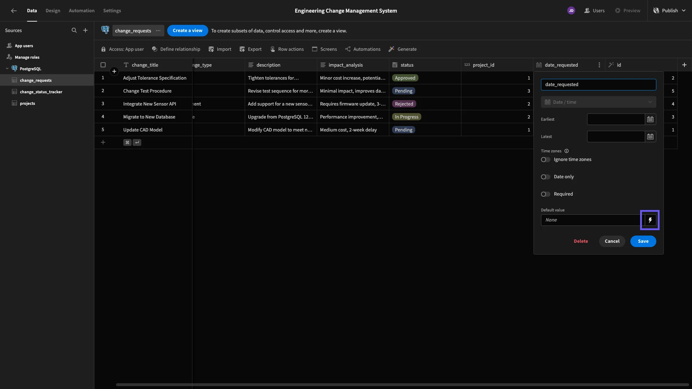Click the Latest date input field
The image size is (692, 389).
616,137
